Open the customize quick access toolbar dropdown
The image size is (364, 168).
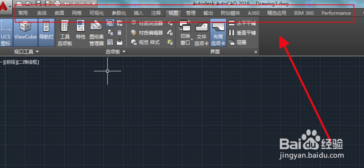coord(94,3)
